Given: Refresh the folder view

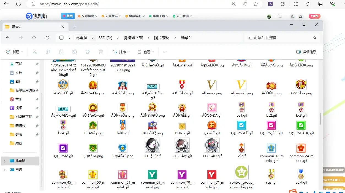Looking at the screenshot, I should (x=47, y=37).
